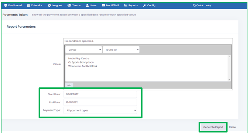Click the No conditions specified text

coord(79,41)
